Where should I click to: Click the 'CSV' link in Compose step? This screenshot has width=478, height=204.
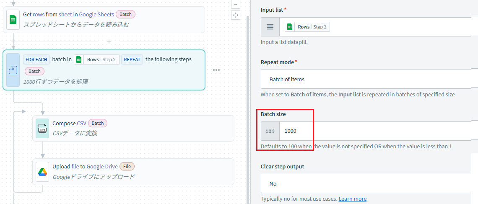click(x=81, y=123)
